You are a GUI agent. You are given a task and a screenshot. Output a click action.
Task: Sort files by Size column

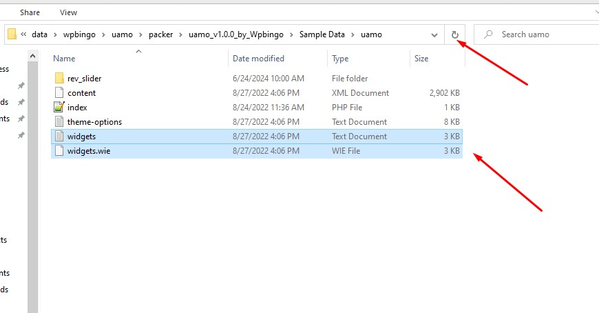point(421,59)
